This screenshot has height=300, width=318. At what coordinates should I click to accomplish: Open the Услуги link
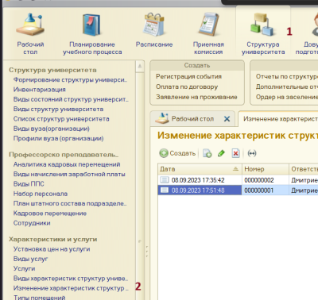click(x=24, y=268)
